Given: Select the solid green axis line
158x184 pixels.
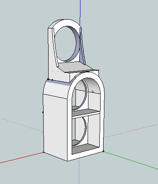Looking at the screenshot, I should pyautogui.click(x=131, y=160).
